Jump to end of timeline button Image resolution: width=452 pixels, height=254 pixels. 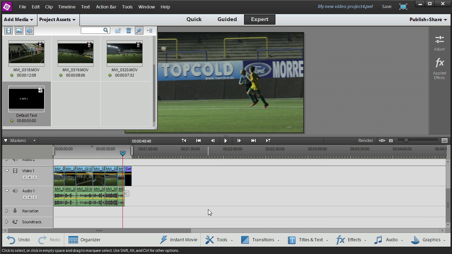pos(253,140)
